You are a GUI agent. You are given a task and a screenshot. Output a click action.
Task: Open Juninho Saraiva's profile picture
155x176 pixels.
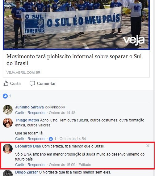(x=8, y=110)
